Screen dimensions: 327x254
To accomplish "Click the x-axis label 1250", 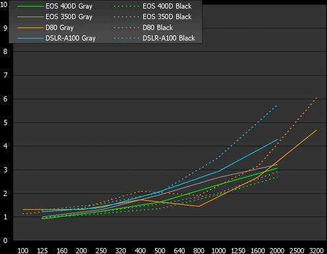I will click(238, 251).
